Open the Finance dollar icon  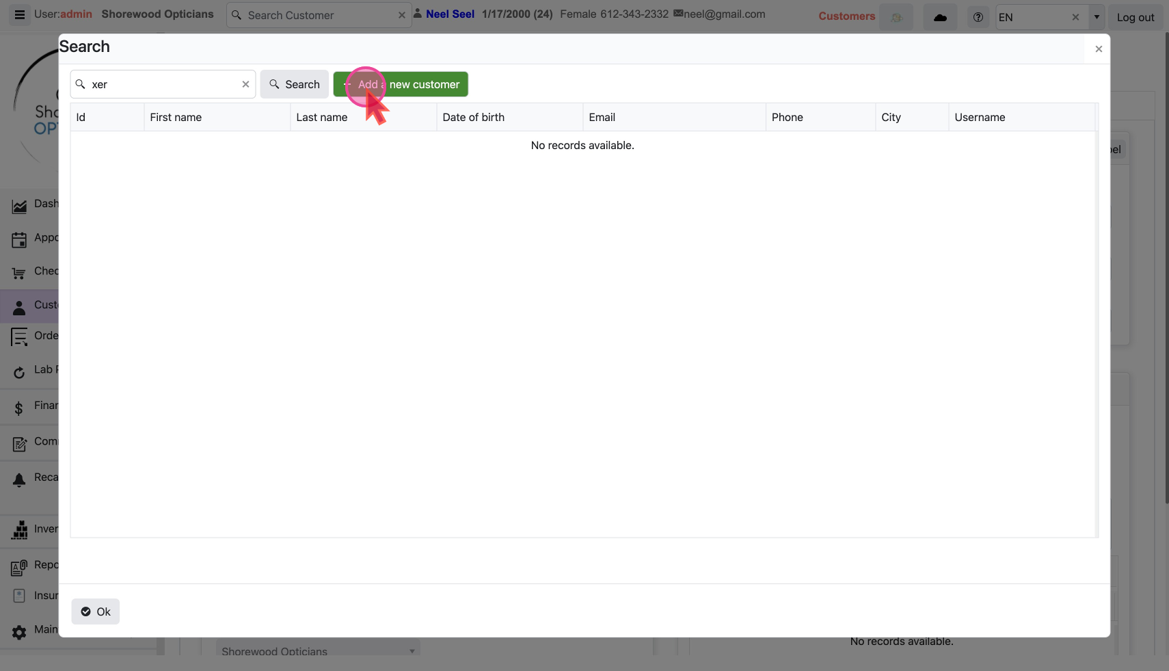pyautogui.click(x=19, y=408)
